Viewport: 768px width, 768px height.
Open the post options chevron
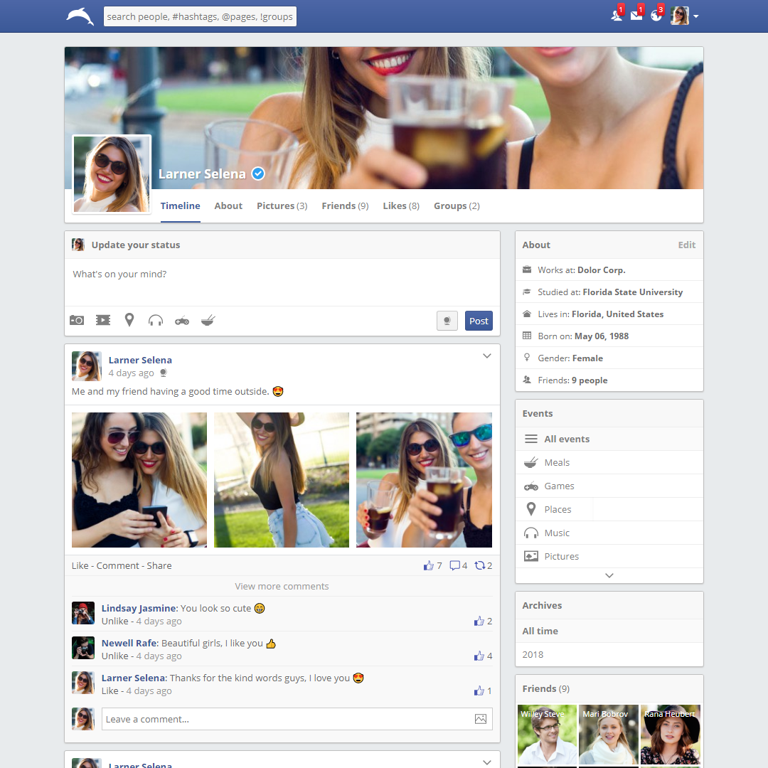click(487, 356)
